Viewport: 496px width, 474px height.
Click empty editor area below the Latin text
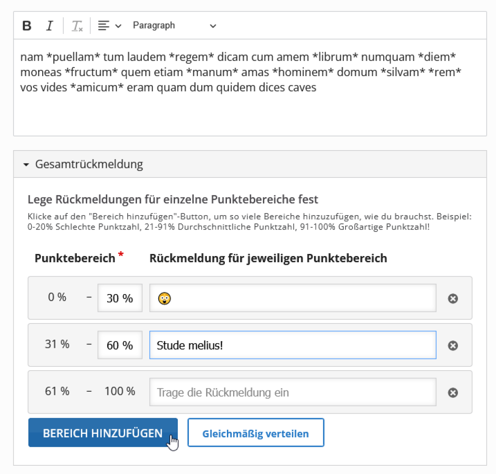pyautogui.click(x=248, y=116)
